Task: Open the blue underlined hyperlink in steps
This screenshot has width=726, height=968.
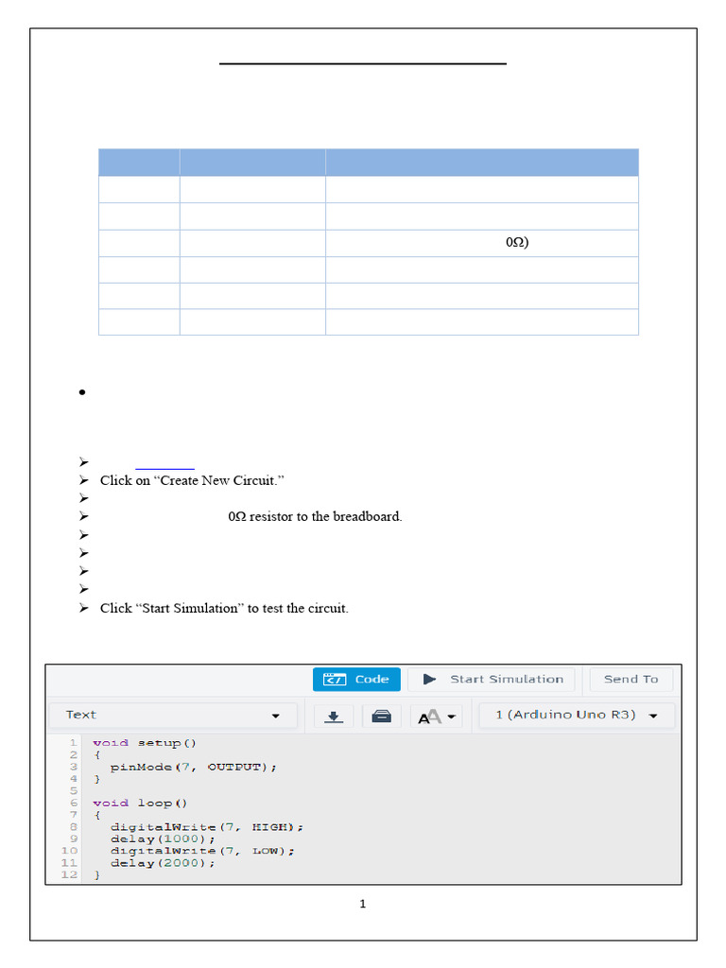Action: tap(165, 462)
